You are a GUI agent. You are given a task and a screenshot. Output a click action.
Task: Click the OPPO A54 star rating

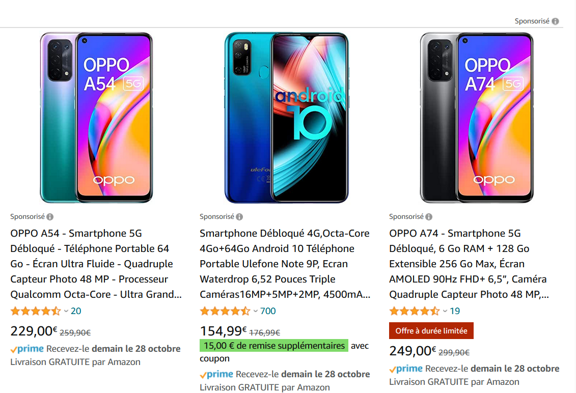click(x=36, y=311)
